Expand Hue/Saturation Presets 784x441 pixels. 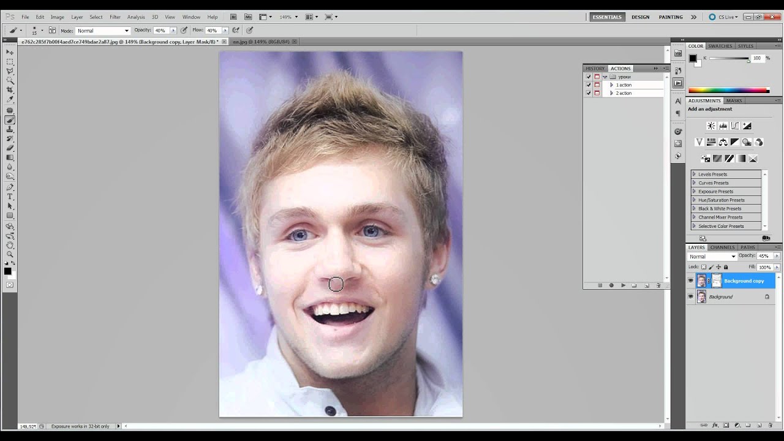point(695,200)
